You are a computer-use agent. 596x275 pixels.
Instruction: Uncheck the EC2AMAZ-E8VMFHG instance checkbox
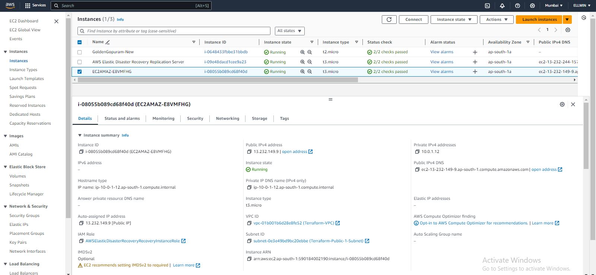coord(79,72)
